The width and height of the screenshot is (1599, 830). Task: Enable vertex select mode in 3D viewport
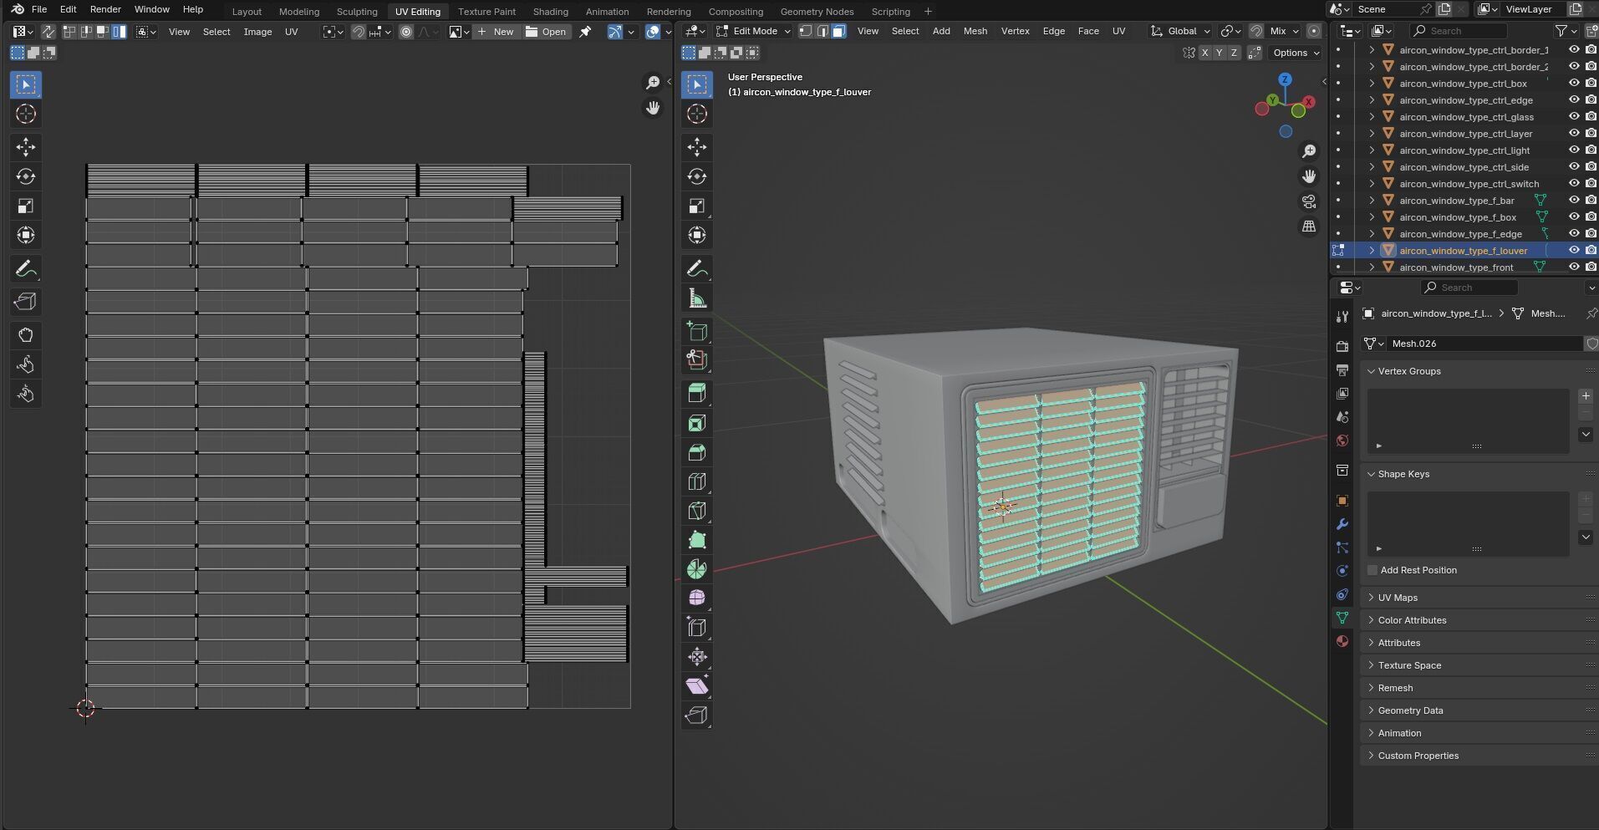(806, 31)
